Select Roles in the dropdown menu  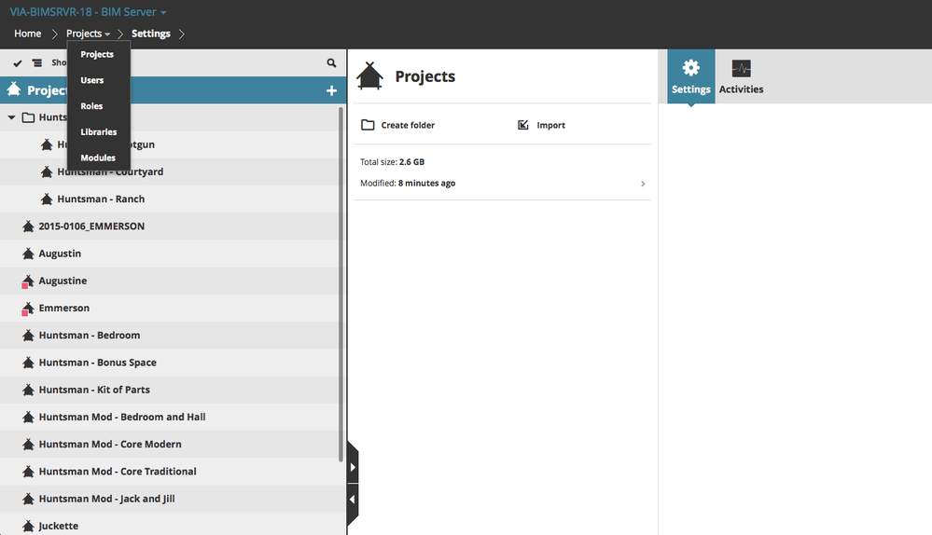coord(91,105)
